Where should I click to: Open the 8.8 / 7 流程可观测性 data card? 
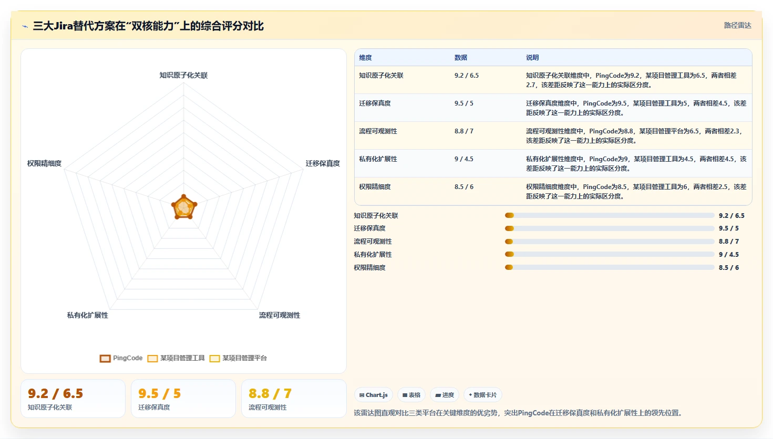[x=294, y=399]
